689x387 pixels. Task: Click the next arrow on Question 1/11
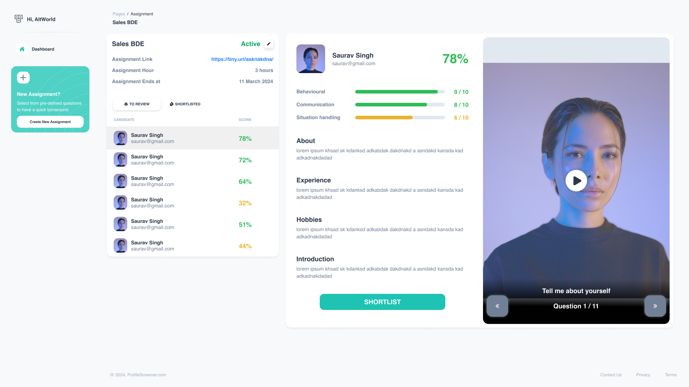tap(655, 306)
